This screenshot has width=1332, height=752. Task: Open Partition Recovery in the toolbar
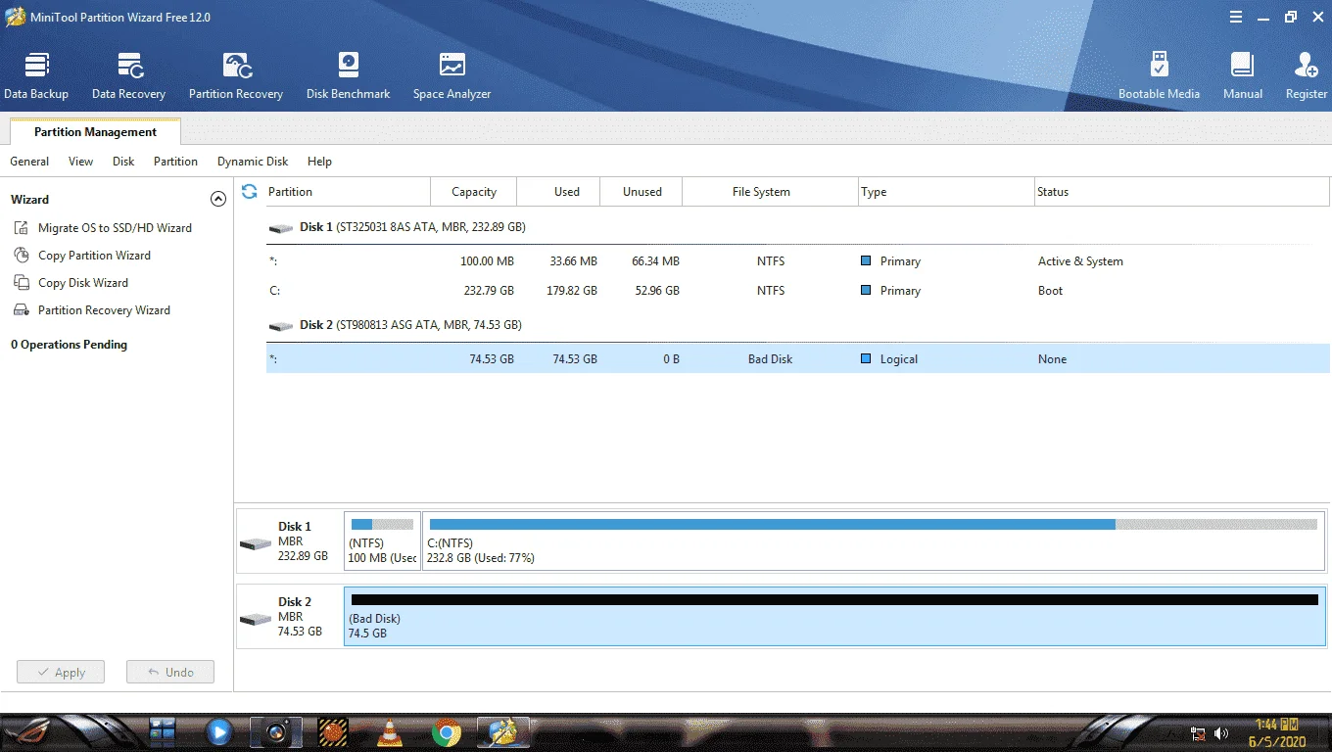click(x=236, y=76)
